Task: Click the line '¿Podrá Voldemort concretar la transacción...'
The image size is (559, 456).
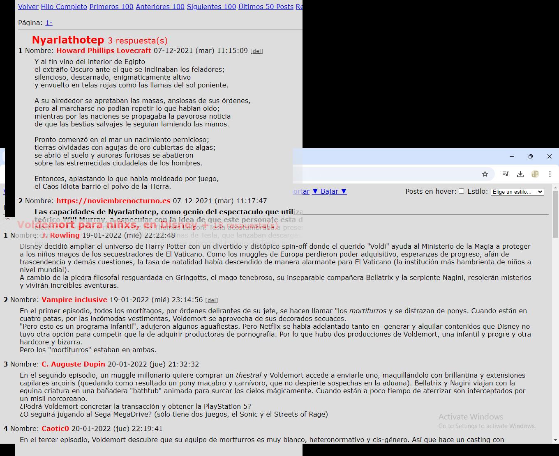Action: 135,406
